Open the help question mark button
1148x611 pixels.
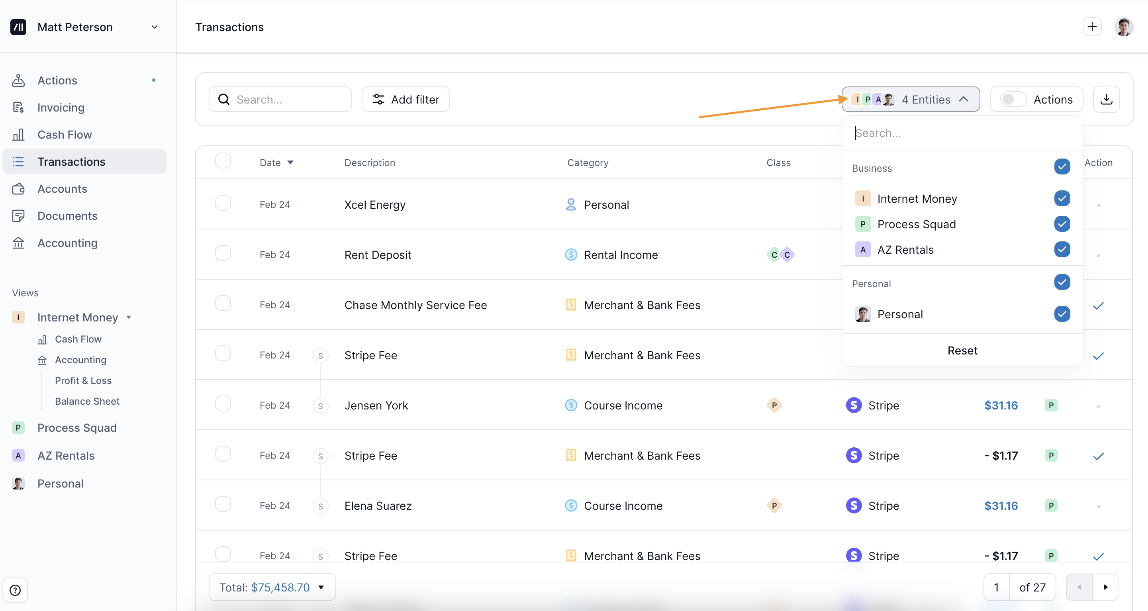16,590
